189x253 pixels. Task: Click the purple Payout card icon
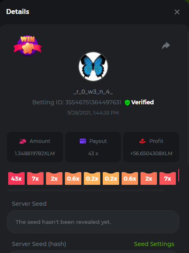(x=83, y=141)
